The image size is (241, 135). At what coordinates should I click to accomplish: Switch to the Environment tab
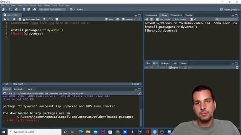click(x=151, y=15)
